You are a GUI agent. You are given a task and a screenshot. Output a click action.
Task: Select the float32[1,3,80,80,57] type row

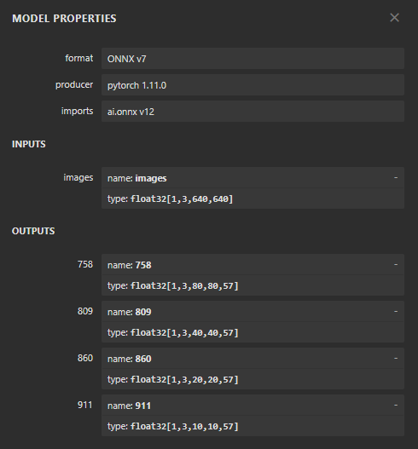(253, 285)
